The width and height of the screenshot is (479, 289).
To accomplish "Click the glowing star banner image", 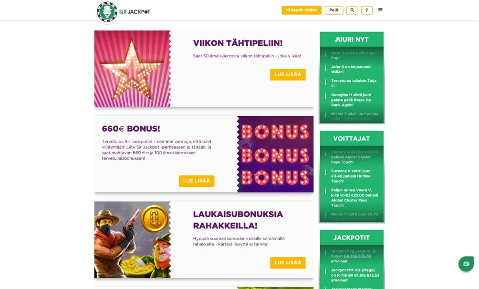I will [x=133, y=69].
